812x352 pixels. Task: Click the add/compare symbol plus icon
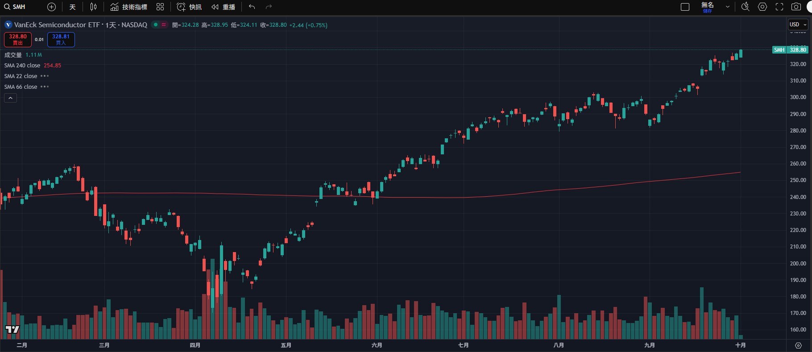point(52,7)
